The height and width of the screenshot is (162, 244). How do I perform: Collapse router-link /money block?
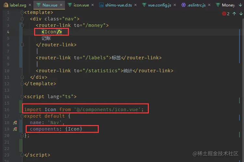point(22,25)
